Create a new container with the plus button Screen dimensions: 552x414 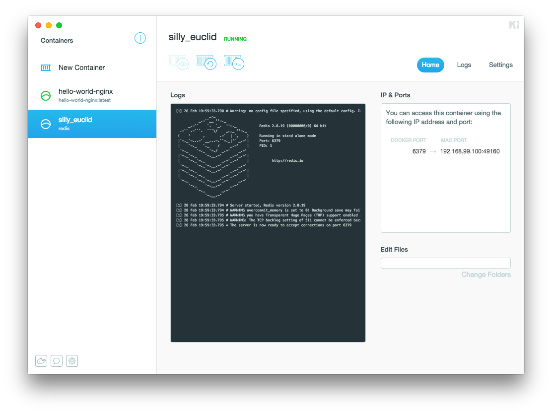pyautogui.click(x=140, y=38)
